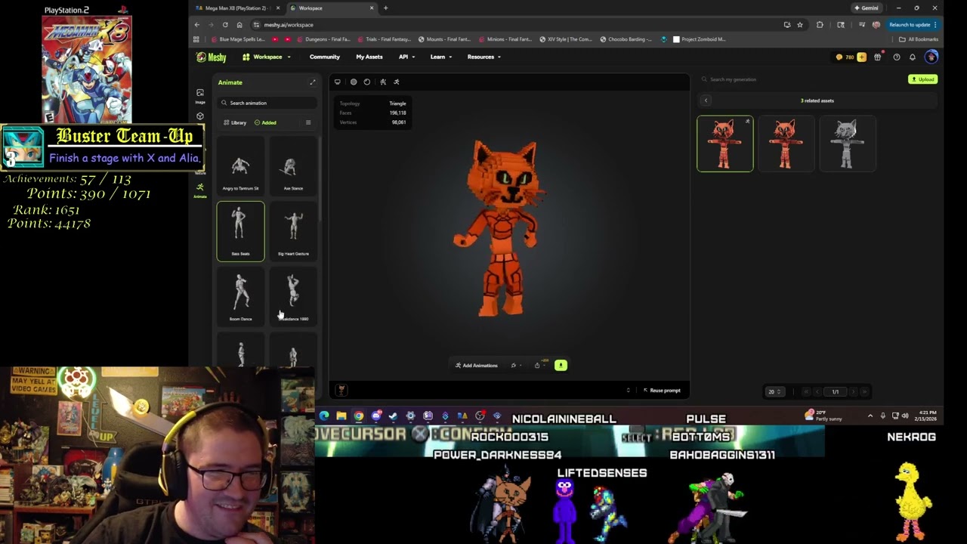967x544 pixels.
Task: Select the Big Heart Gesture animation
Action: (x=293, y=231)
